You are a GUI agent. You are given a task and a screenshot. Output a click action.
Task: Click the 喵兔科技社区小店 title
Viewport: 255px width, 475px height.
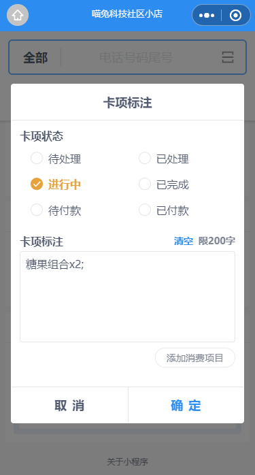127,14
